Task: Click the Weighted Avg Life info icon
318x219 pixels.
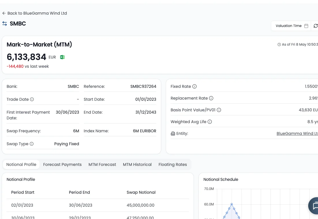Action: tap(210, 122)
